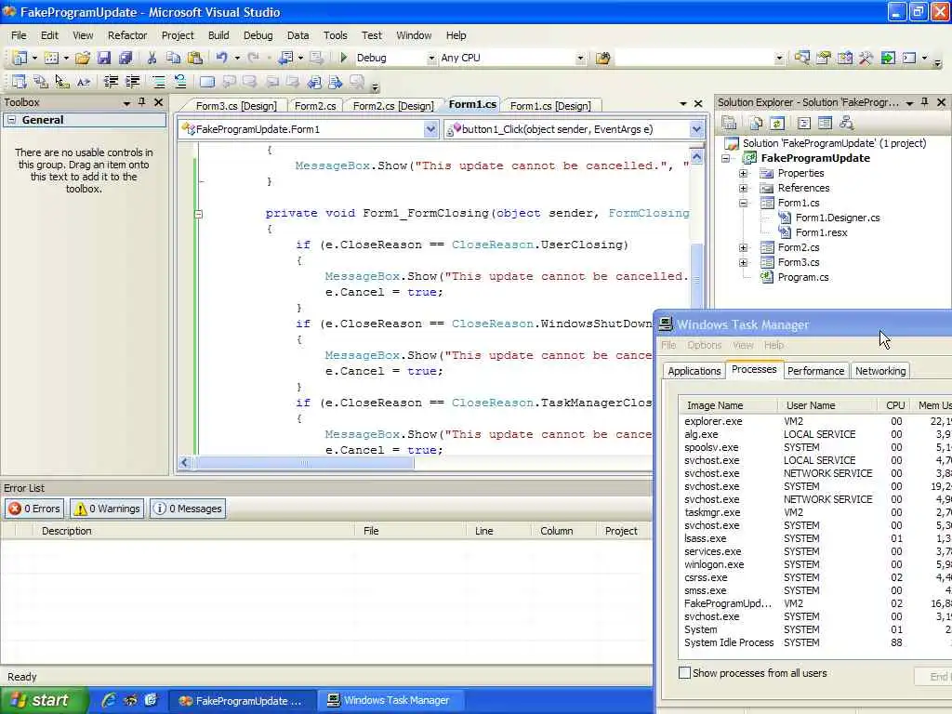This screenshot has width=952, height=714.
Task: Expand the Properties node
Action: [743, 173]
